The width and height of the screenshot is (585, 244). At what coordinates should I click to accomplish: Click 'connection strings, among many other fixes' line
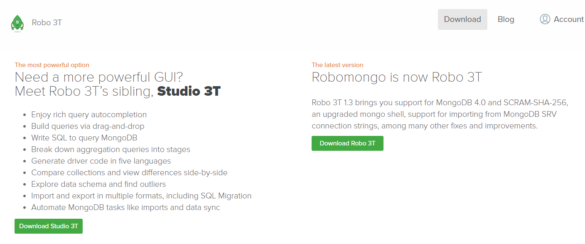tap(425, 126)
